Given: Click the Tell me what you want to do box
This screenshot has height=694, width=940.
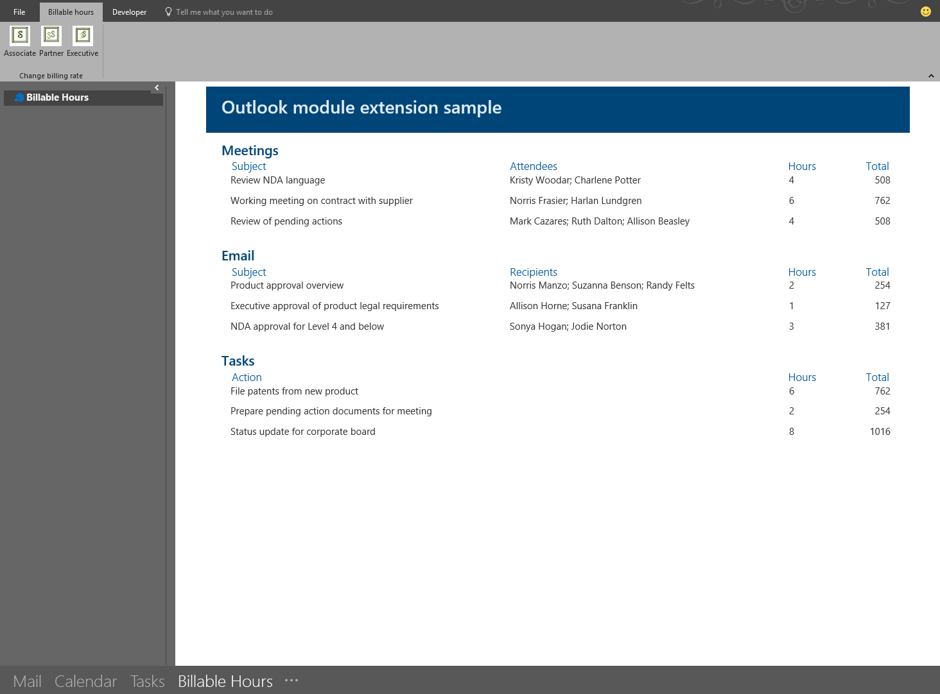Looking at the screenshot, I should 224,12.
